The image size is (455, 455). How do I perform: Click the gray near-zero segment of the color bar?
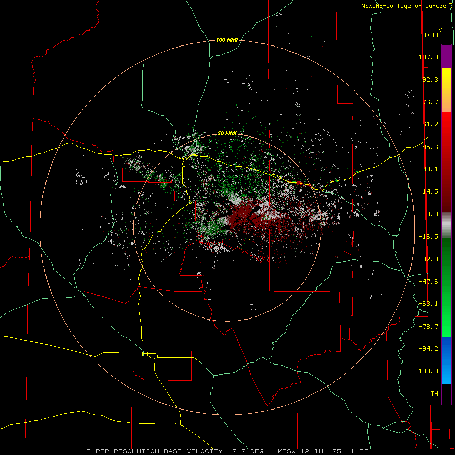(x=446, y=225)
